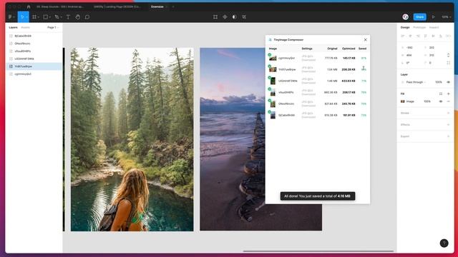
Task: Click the half-circle Mask icon
Action: 234,17
